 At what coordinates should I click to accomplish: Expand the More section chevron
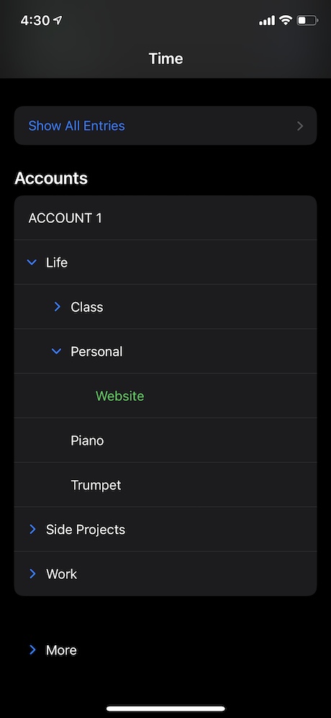pos(32,650)
